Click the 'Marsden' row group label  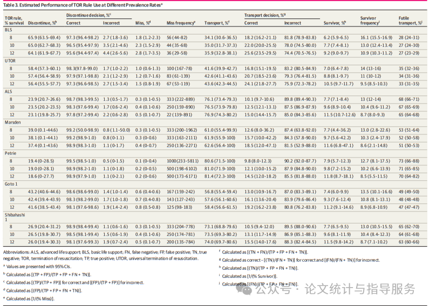point(12,123)
